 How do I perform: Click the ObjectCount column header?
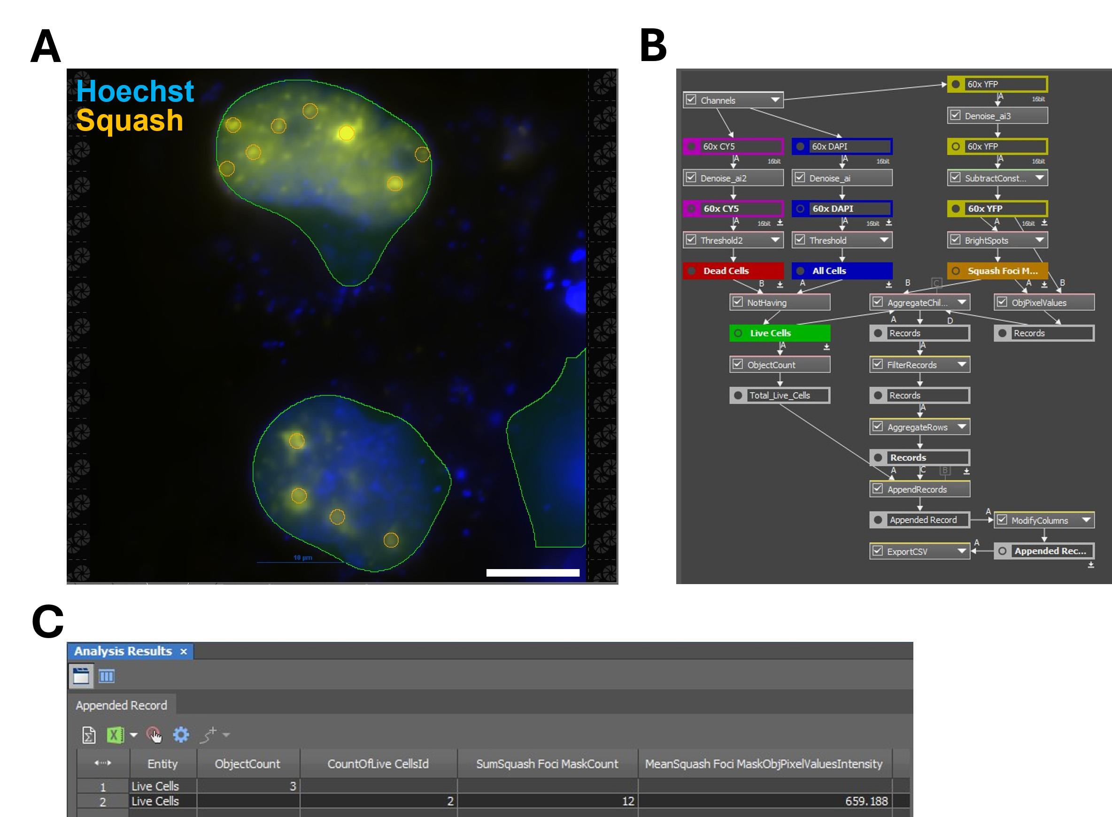pyautogui.click(x=247, y=763)
